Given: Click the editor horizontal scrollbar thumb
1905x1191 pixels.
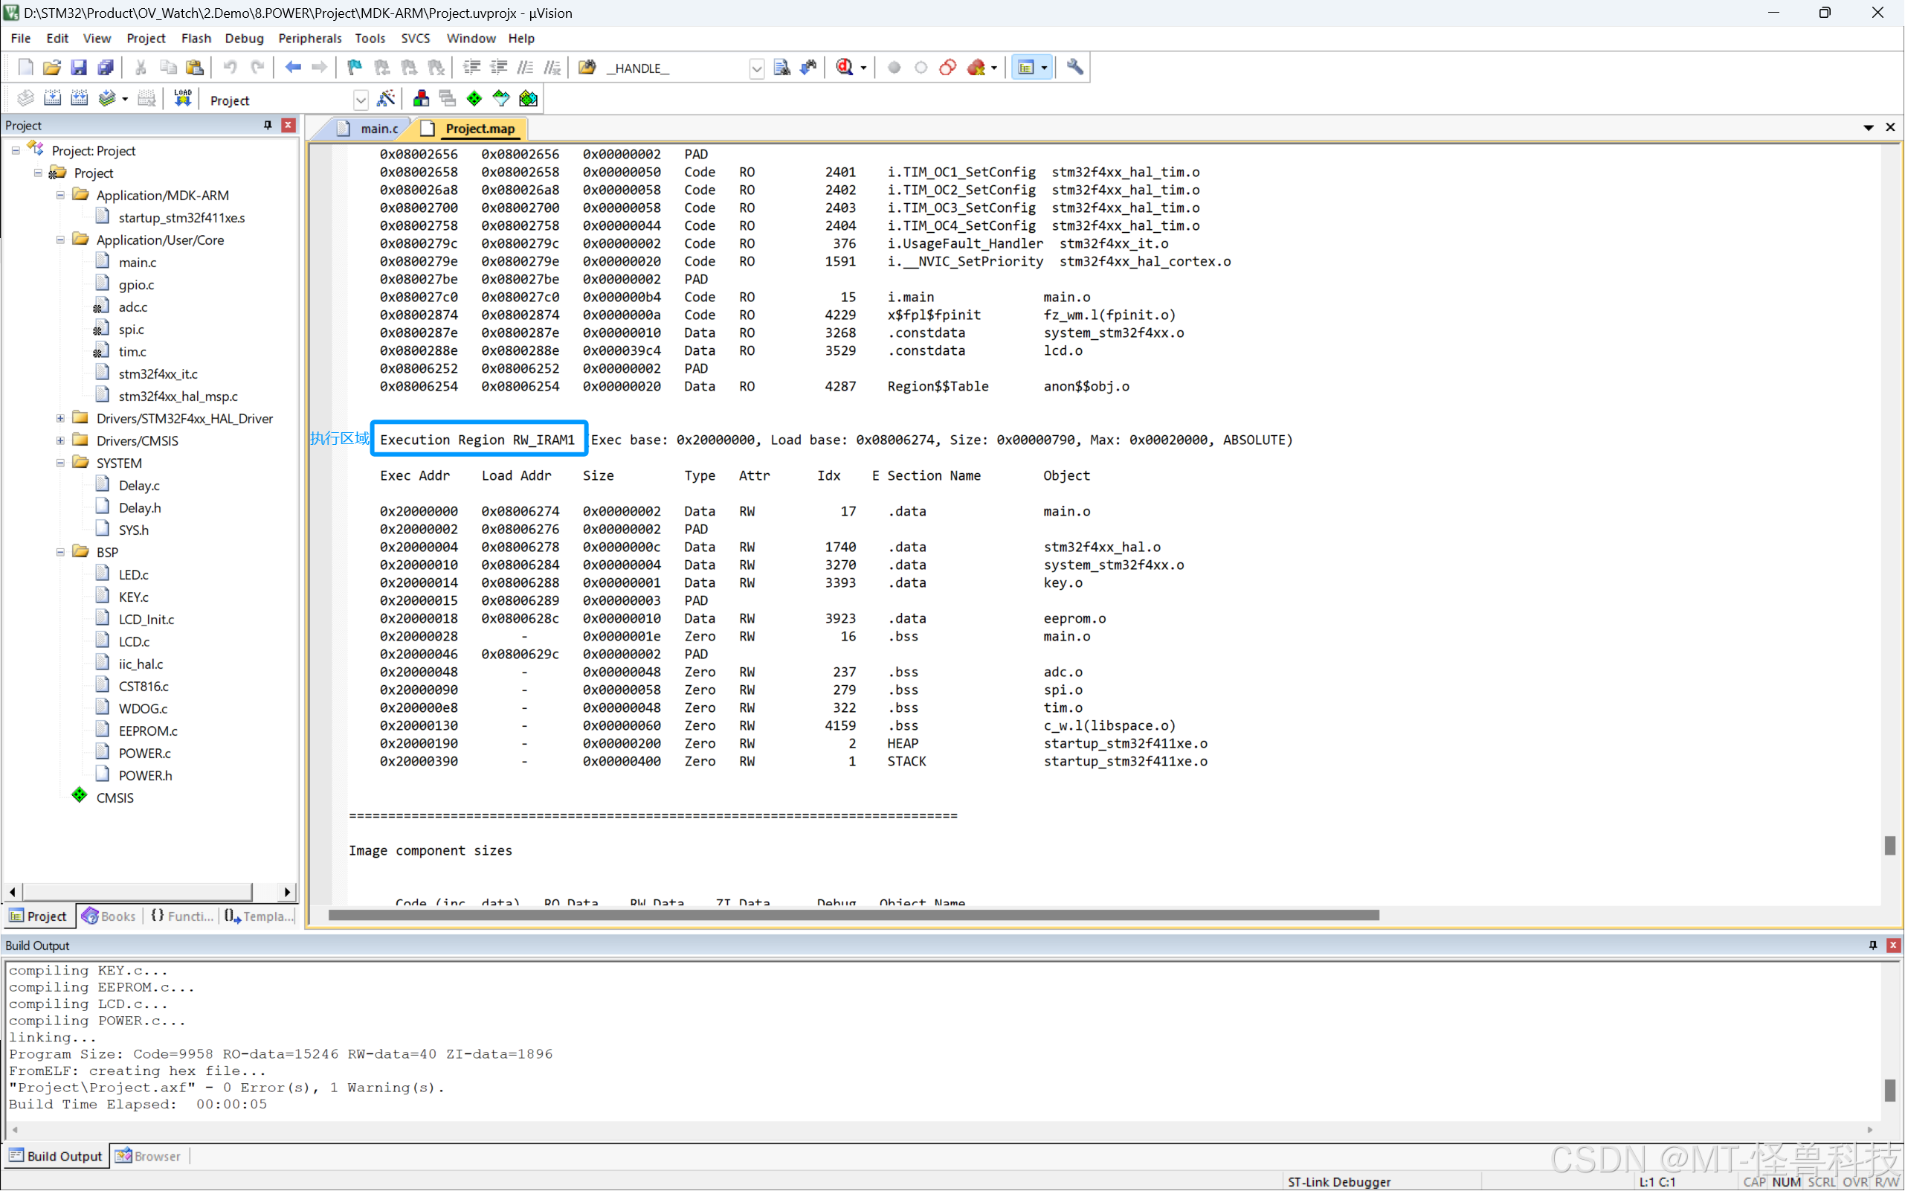Looking at the screenshot, I should click(x=854, y=915).
